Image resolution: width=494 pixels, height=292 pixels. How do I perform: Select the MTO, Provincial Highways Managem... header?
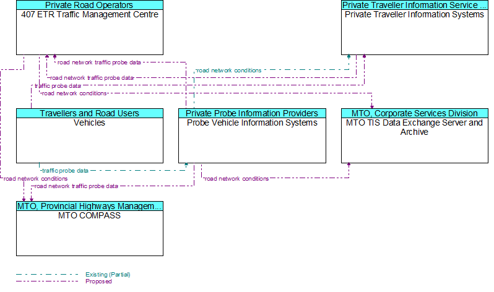click(x=90, y=207)
